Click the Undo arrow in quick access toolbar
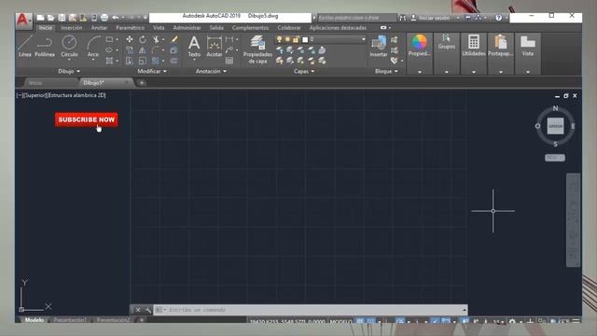This screenshot has height=336, width=597. tap(115, 18)
